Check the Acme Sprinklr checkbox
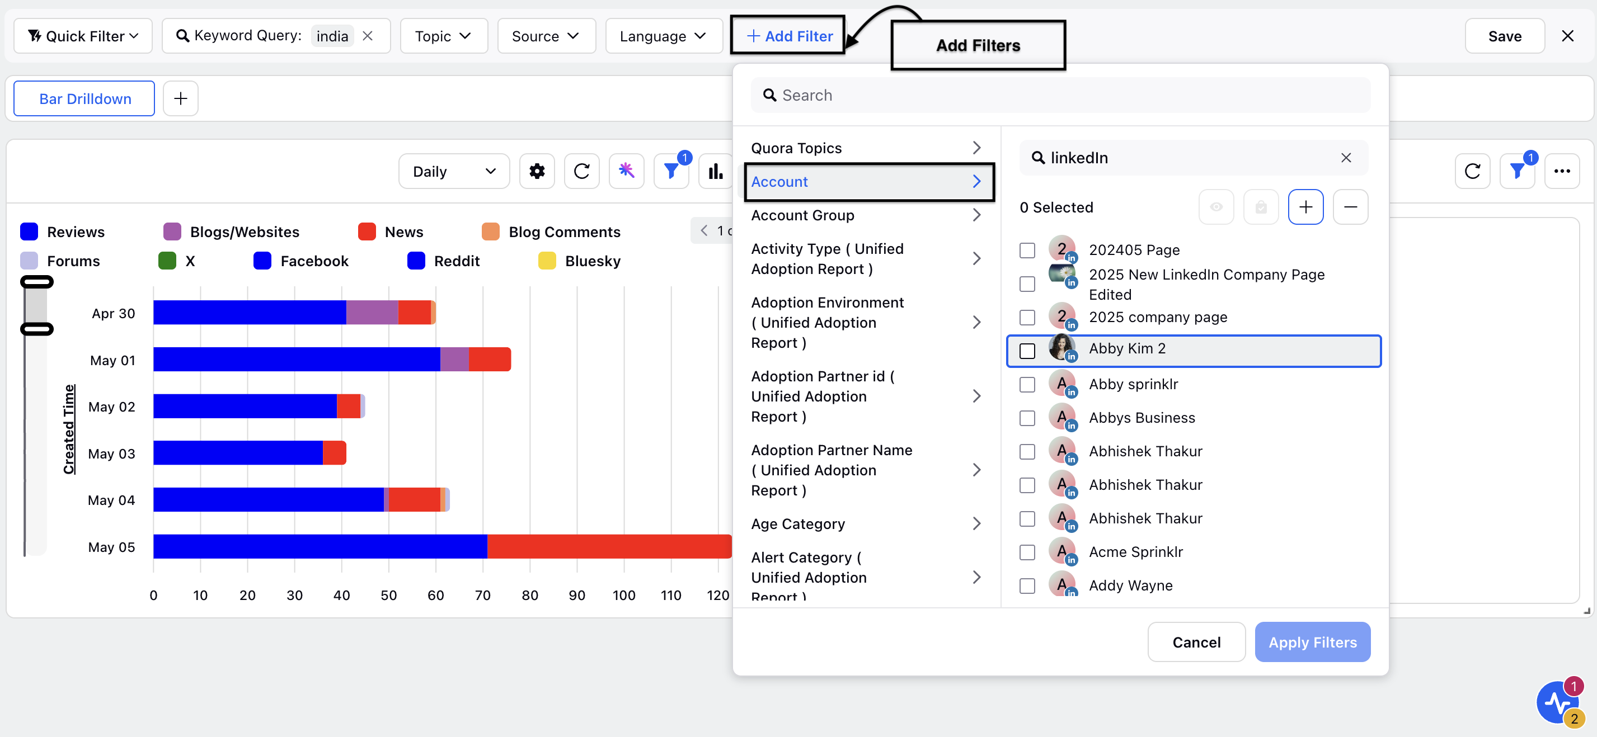Screen dimensions: 1597x737 [x=1027, y=552]
